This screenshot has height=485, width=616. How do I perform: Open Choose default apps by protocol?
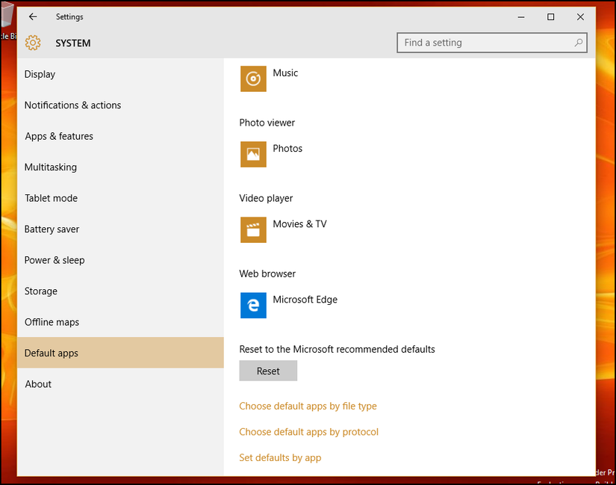point(308,432)
